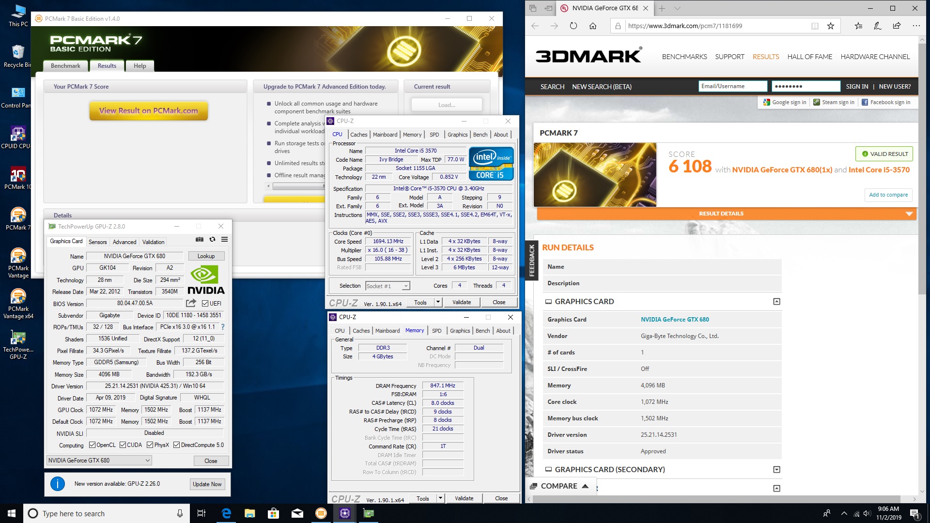930x523 pixels.
Task: Open Task View from taskbar
Action: (201, 513)
